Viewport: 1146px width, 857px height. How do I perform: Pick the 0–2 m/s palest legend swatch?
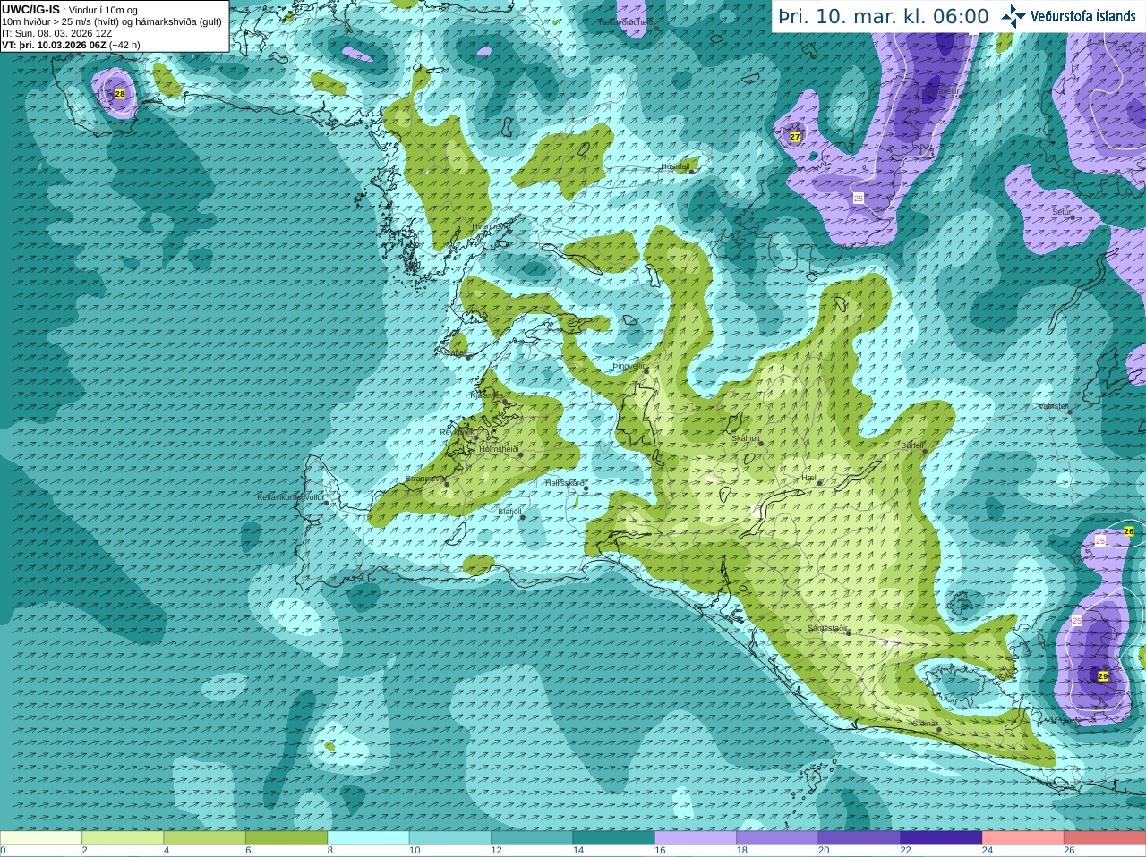click(x=41, y=838)
